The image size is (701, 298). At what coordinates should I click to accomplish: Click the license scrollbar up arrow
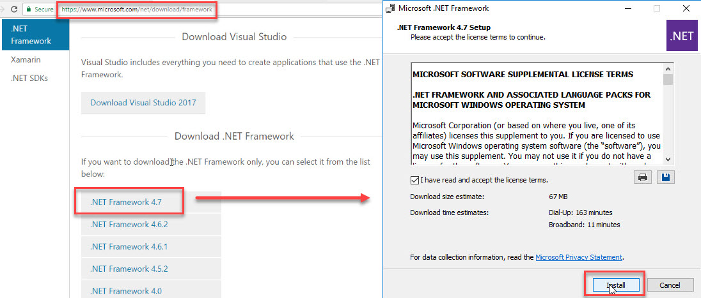tap(668, 70)
